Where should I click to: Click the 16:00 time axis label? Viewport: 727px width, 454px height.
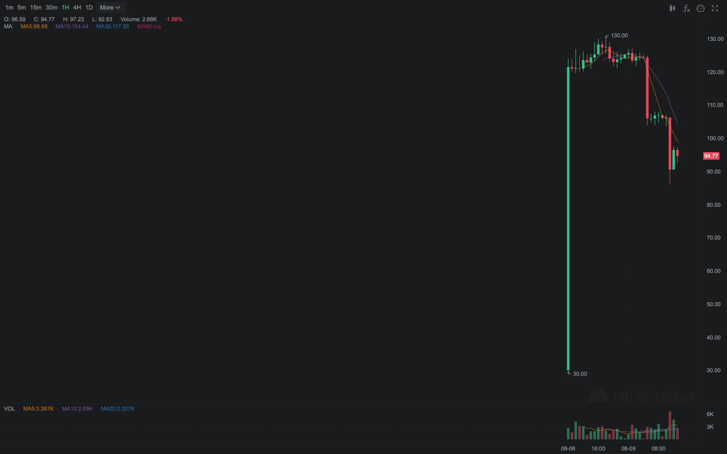[x=598, y=448]
